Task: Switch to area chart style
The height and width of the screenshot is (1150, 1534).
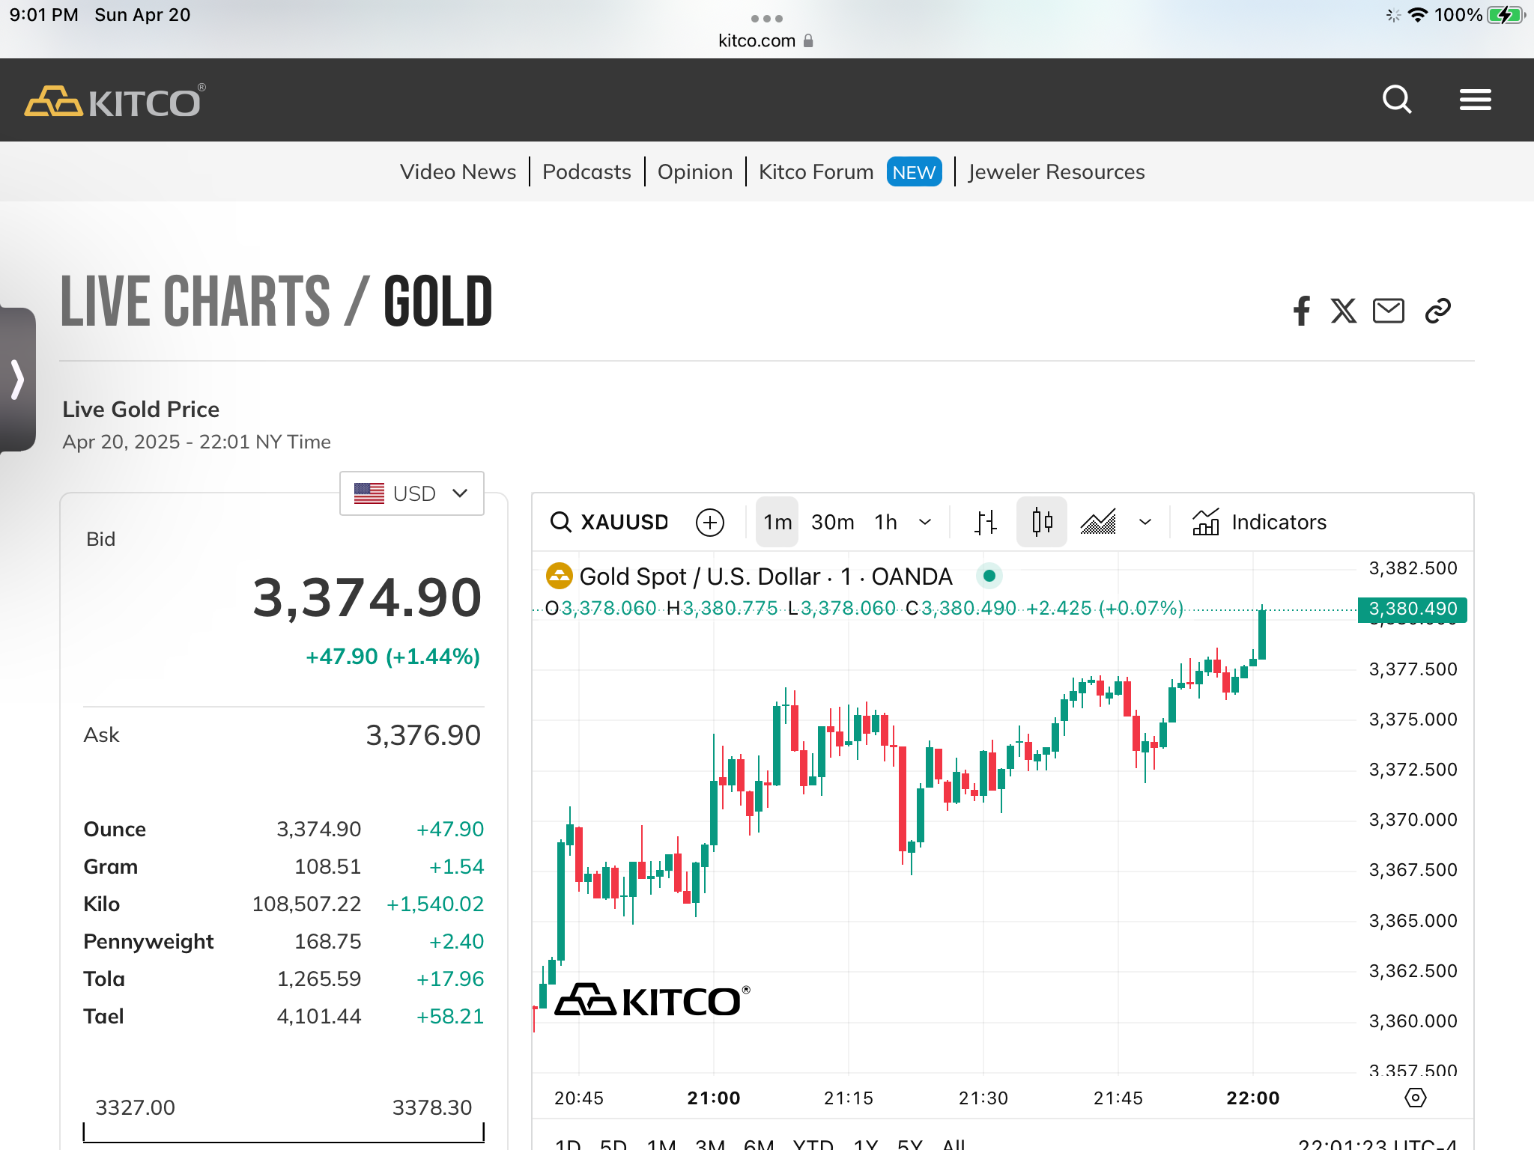Action: point(1098,522)
